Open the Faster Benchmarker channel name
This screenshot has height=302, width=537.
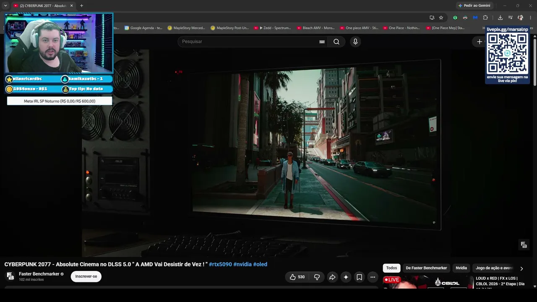coord(39,274)
